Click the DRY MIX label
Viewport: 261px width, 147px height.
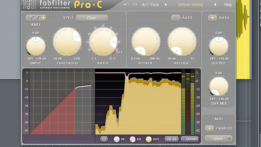click(219, 104)
